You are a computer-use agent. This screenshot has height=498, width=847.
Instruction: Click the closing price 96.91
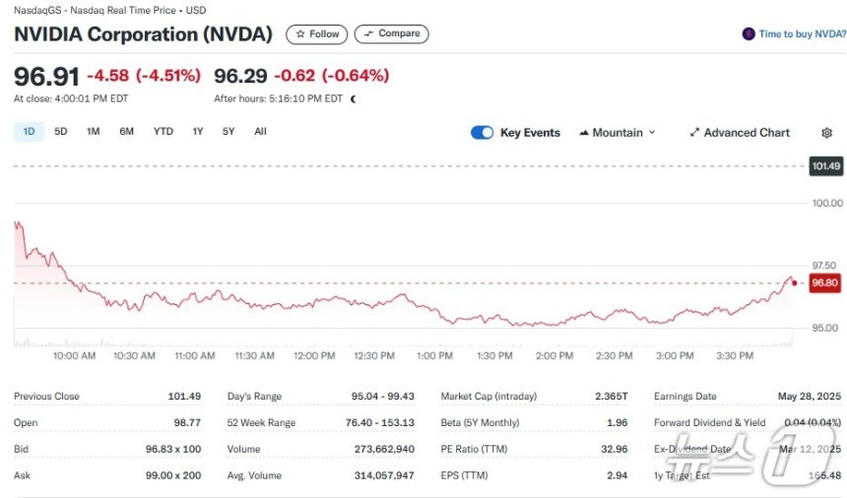46,76
